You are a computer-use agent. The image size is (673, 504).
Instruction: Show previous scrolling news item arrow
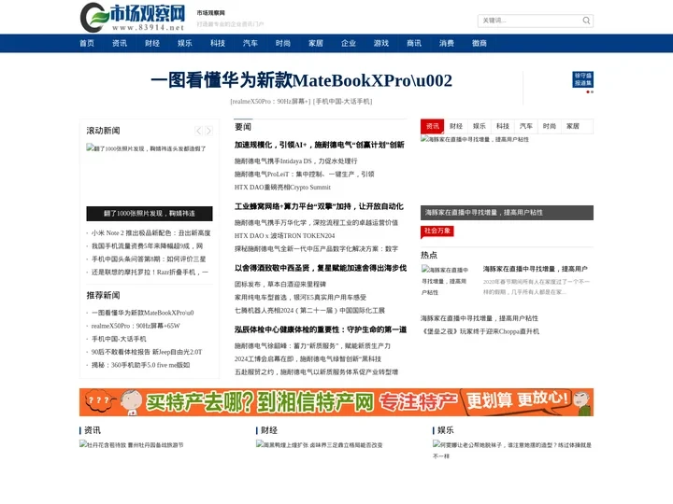[198, 131]
